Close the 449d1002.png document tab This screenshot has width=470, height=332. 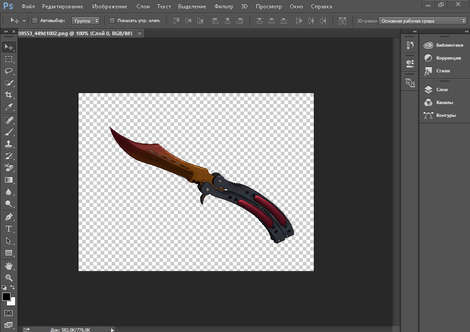[x=140, y=33]
